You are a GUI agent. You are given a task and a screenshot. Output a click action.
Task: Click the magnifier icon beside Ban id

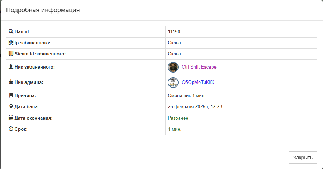tap(11, 31)
